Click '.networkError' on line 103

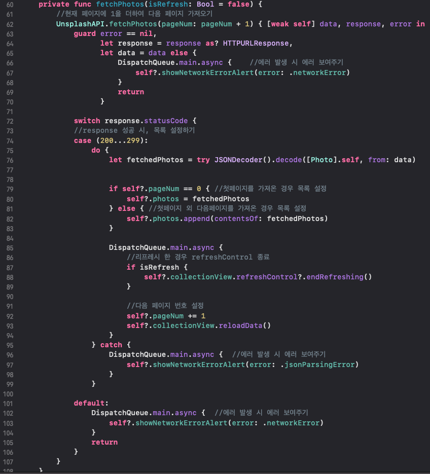291,423
